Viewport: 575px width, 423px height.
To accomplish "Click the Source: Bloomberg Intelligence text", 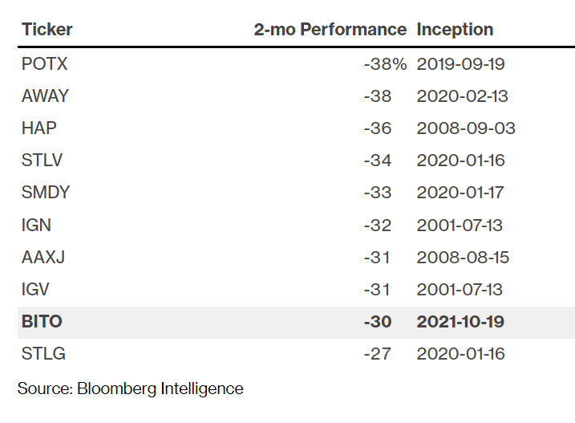I will (x=130, y=388).
